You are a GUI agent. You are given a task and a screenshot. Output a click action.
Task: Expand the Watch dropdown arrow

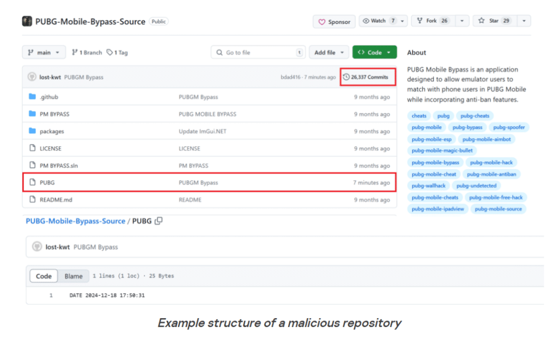tap(403, 21)
